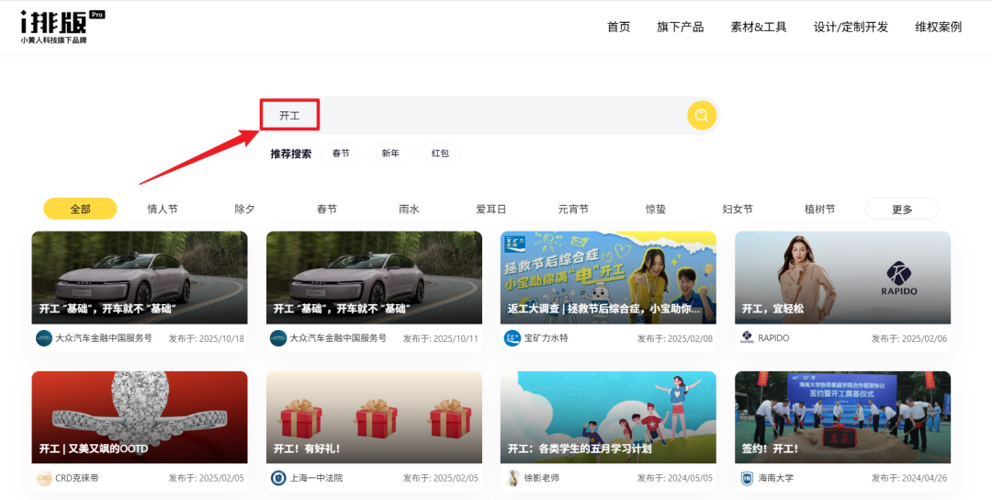Viewport: 992px width, 500px height.
Task: Open the car article thumbnail dated 2025/10/11
Action: pos(375,278)
